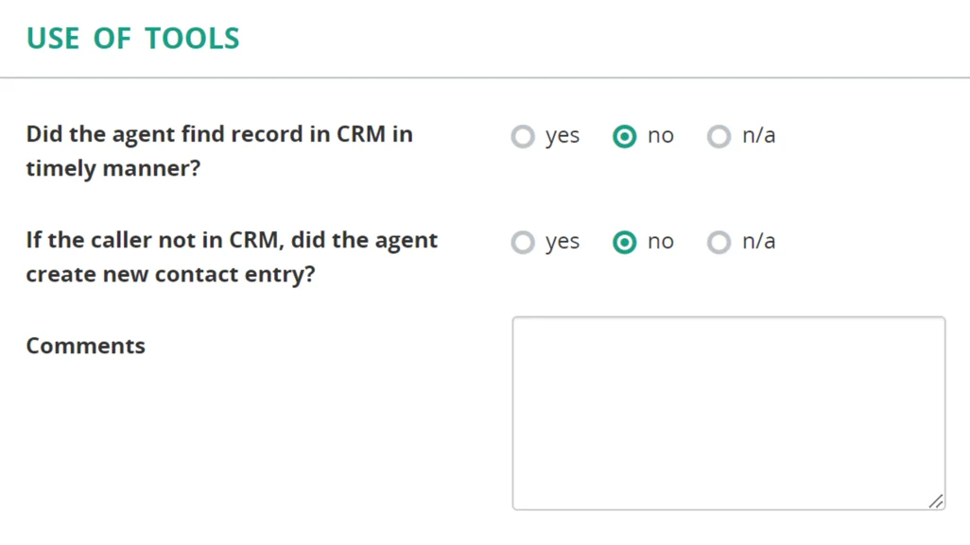Select "n/a" for finding record in CRM timely

[x=719, y=136]
